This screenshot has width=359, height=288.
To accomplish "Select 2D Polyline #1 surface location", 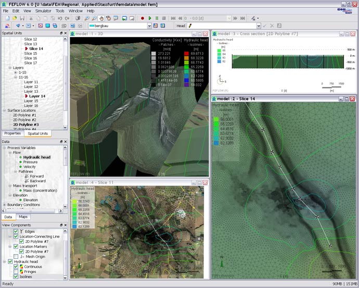I will [x=24, y=115].
